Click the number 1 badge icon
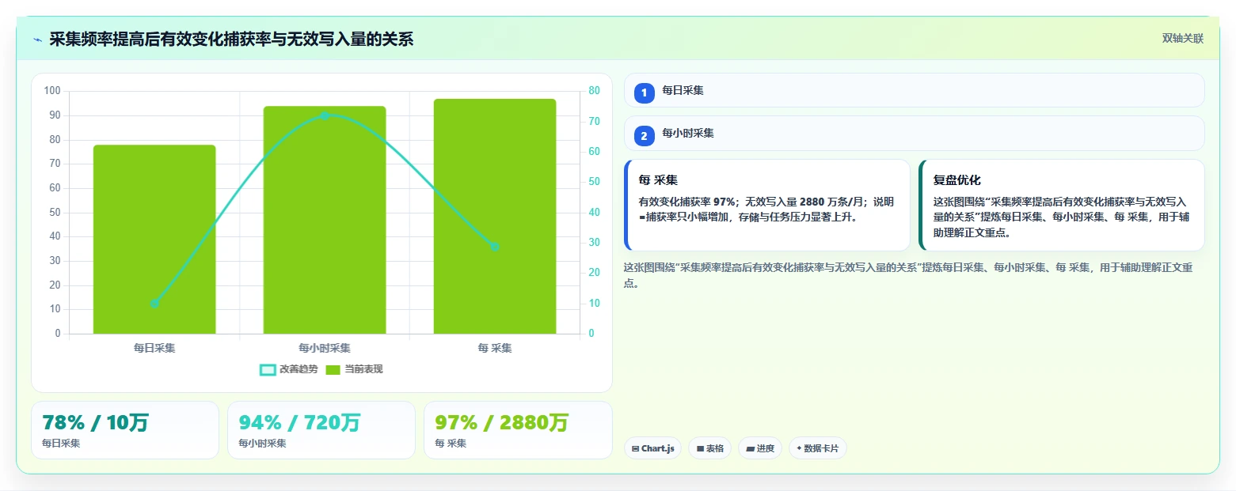 pyautogui.click(x=644, y=93)
